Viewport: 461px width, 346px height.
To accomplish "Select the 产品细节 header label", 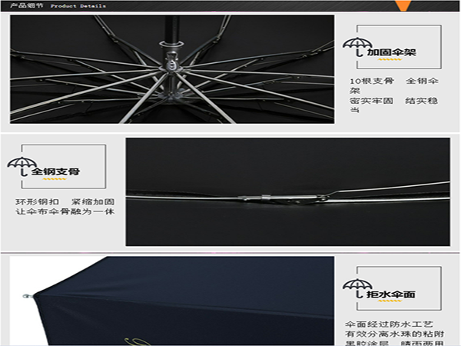I will click(x=23, y=5).
